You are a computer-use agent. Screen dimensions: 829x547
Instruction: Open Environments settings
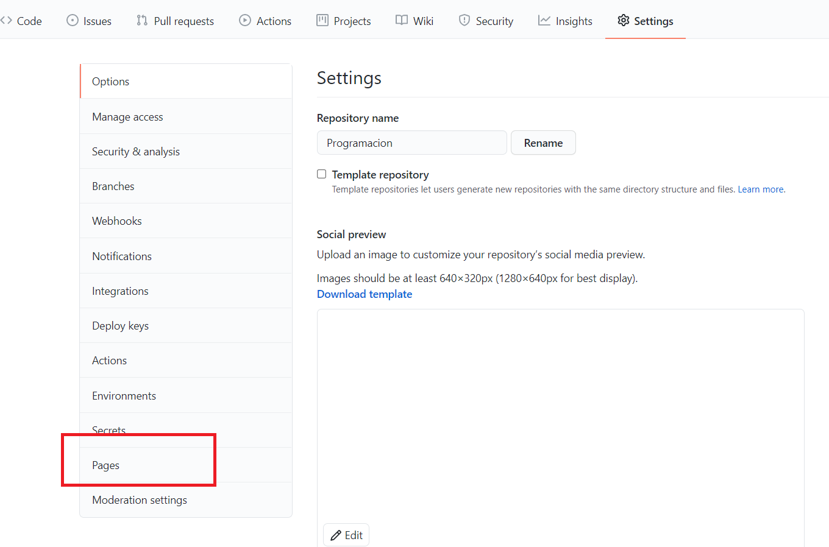[186, 395]
